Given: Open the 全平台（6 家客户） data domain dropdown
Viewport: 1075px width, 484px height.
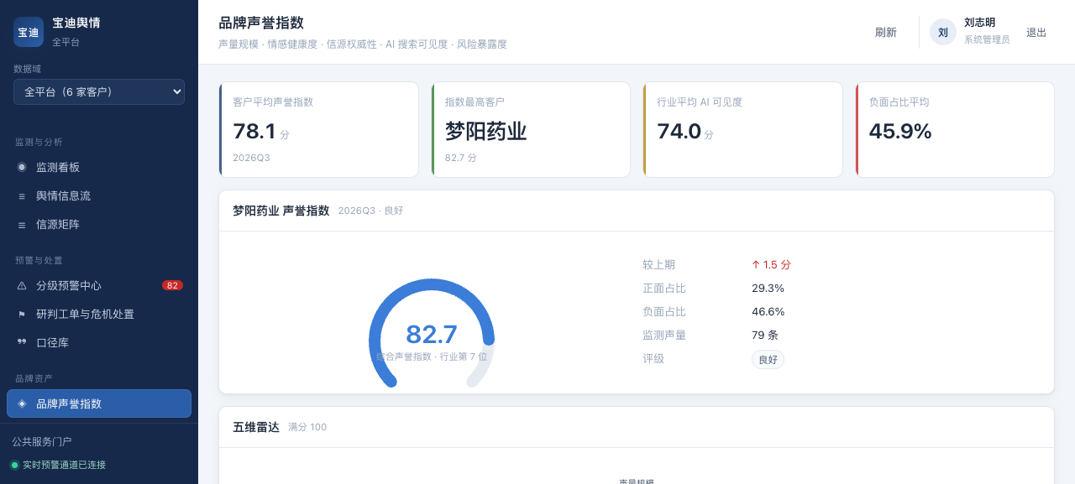Looking at the screenshot, I should pyautogui.click(x=99, y=91).
